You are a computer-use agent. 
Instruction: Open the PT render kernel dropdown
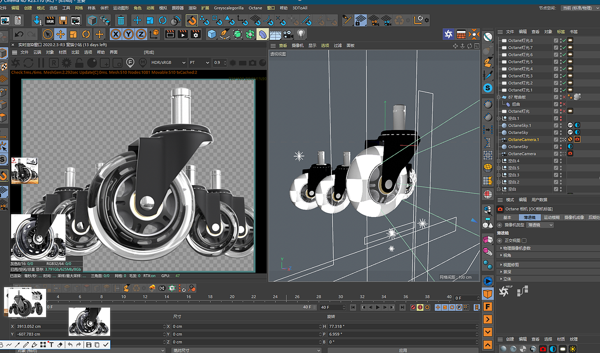pyautogui.click(x=199, y=62)
